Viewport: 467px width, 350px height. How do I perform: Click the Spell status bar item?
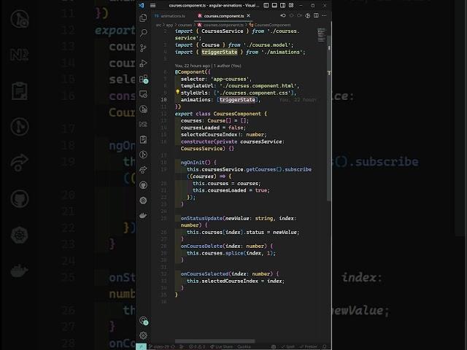288,347
